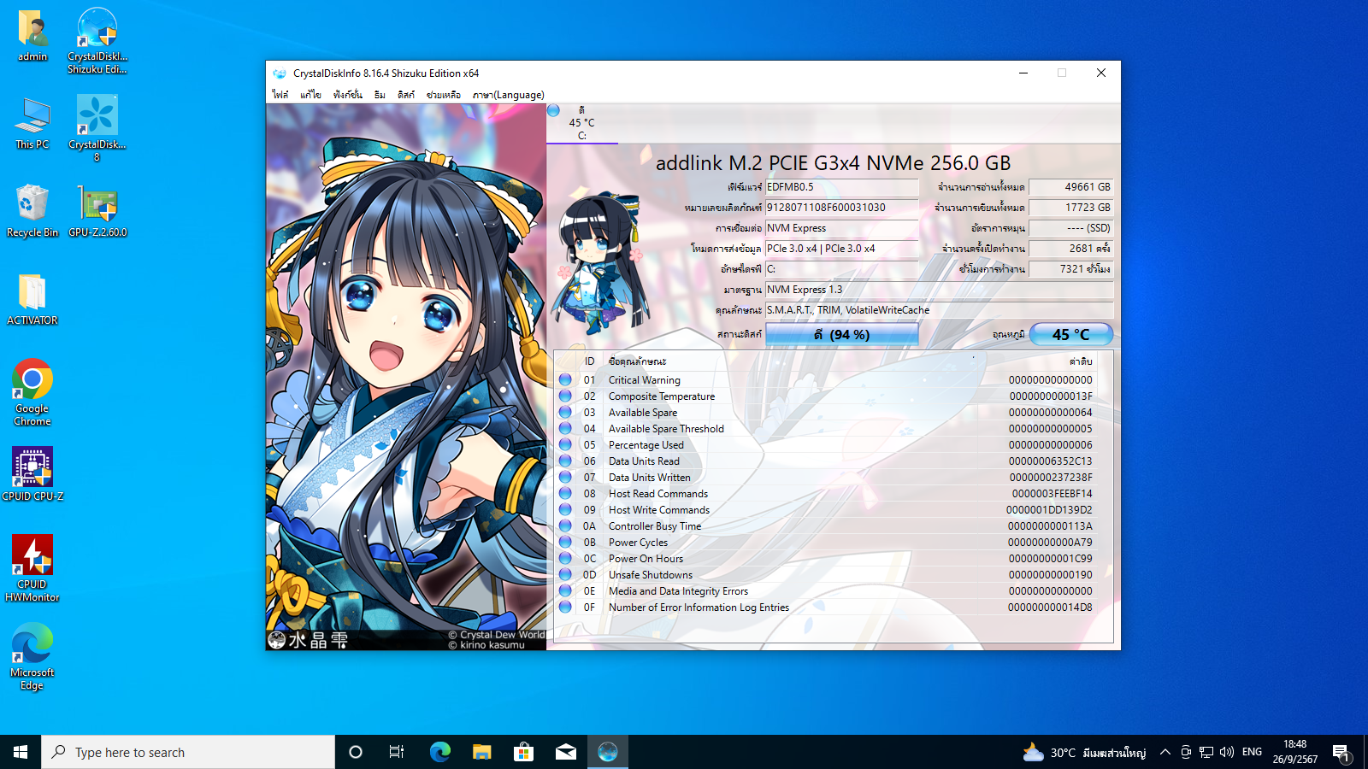Click the status orb for Power Cycles
Screen dimensions: 1368x769
[565, 542]
